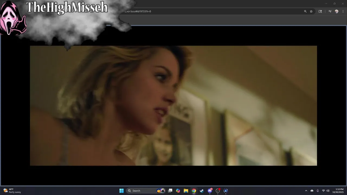Open the Chrome tab search icon

click(x=320, y=11)
